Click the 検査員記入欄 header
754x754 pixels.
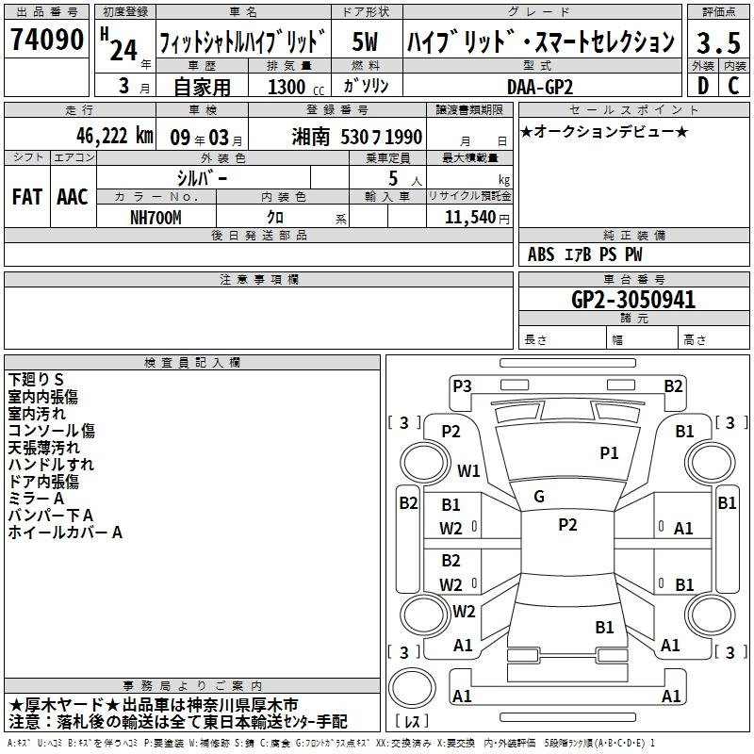tap(192, 363)
